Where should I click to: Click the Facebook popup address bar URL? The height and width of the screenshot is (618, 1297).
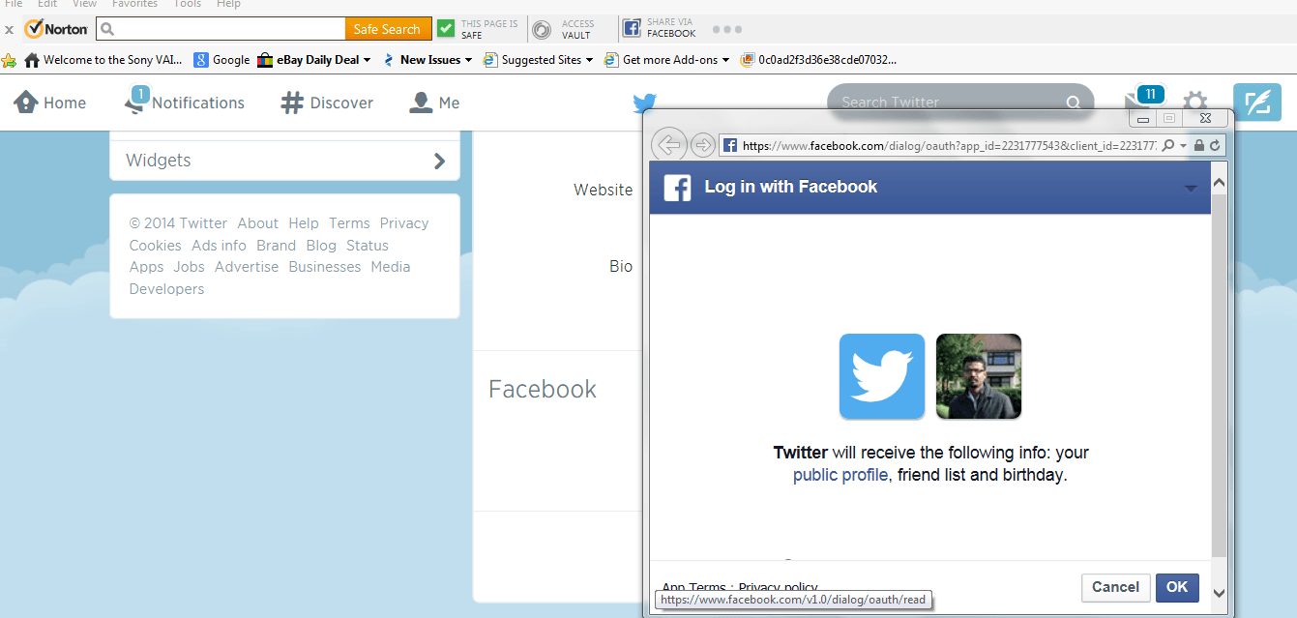(950, 146)
